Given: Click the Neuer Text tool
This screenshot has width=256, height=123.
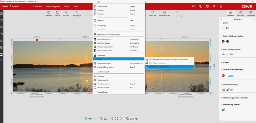Looking at the screenshot, I should tap(152, 13).
